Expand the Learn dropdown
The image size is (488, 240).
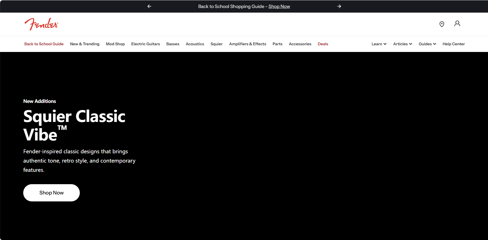coord(379,44)
